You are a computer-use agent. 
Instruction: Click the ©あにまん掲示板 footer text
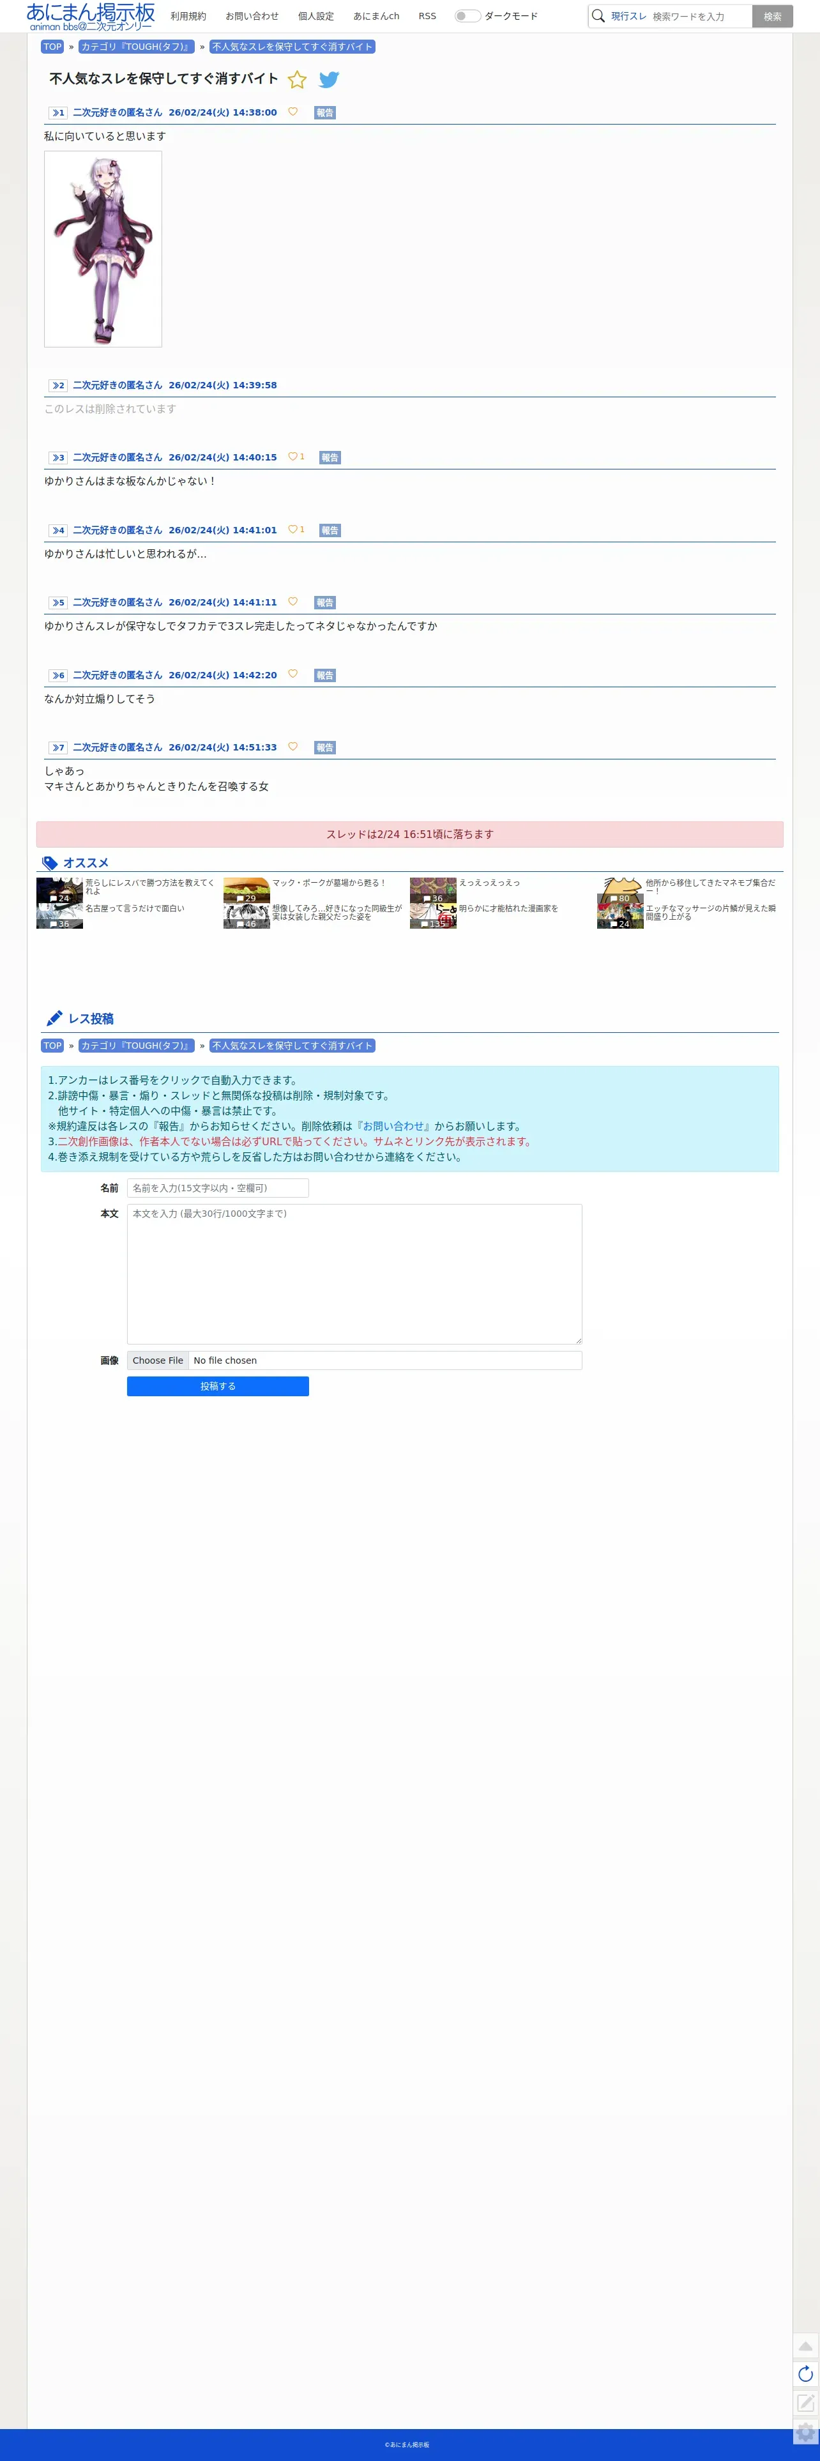(407, 2445)
